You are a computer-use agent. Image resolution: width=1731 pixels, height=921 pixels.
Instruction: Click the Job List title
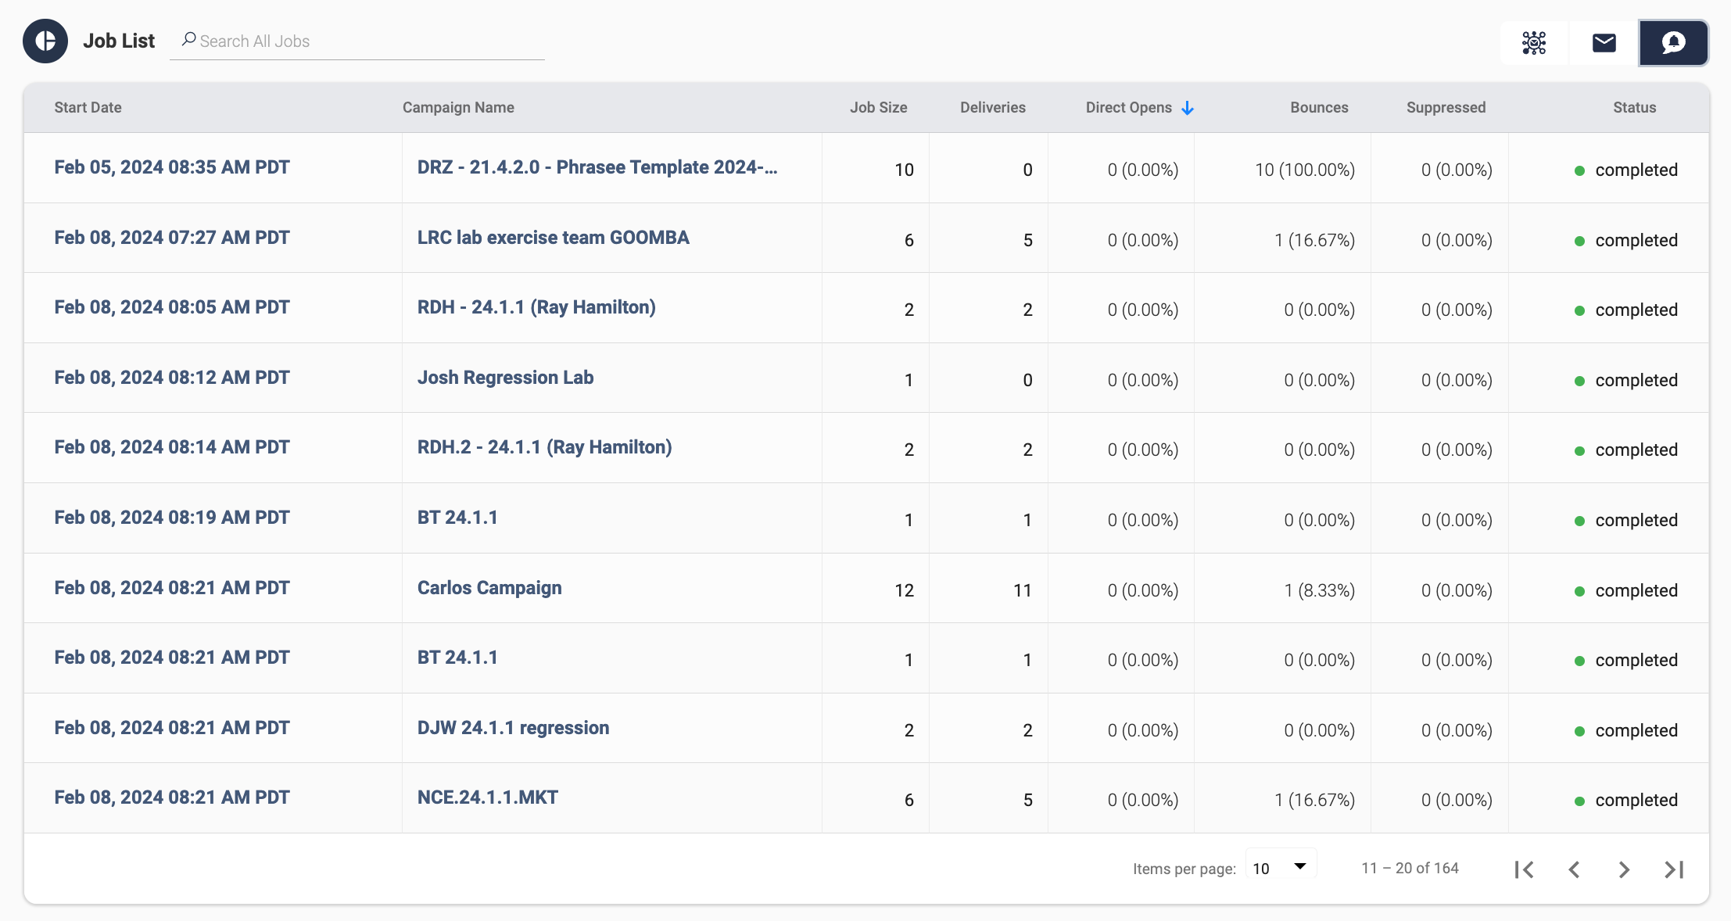[x=119, y=41]
